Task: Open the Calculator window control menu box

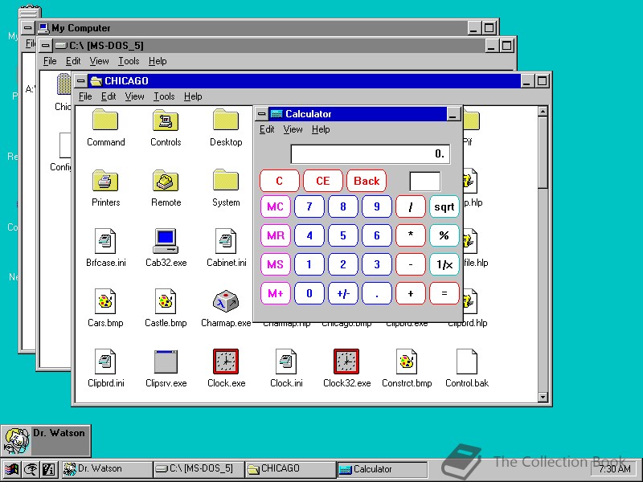Action: (261, 114)
